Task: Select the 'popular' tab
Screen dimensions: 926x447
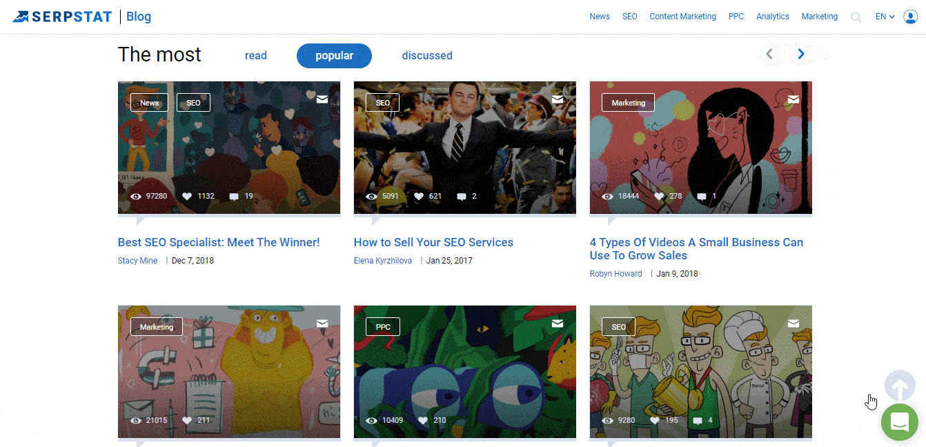Action: (x=334, y=56)
